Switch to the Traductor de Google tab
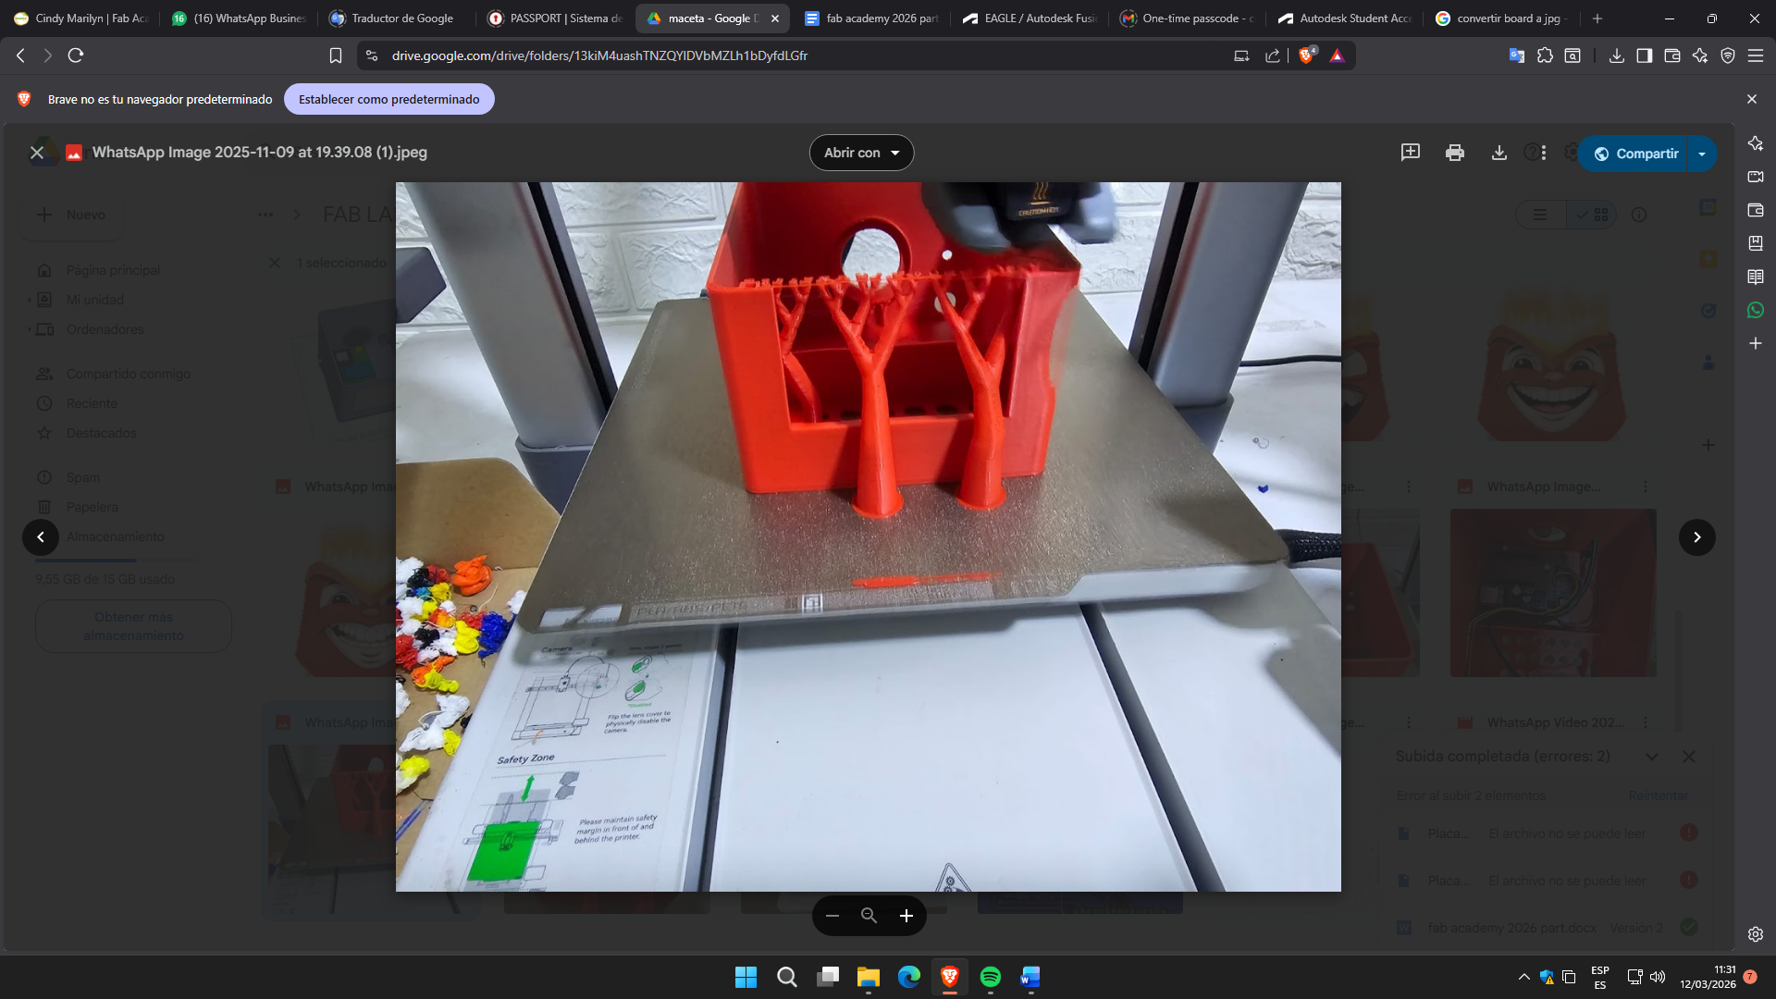 (x=401, y=18)
